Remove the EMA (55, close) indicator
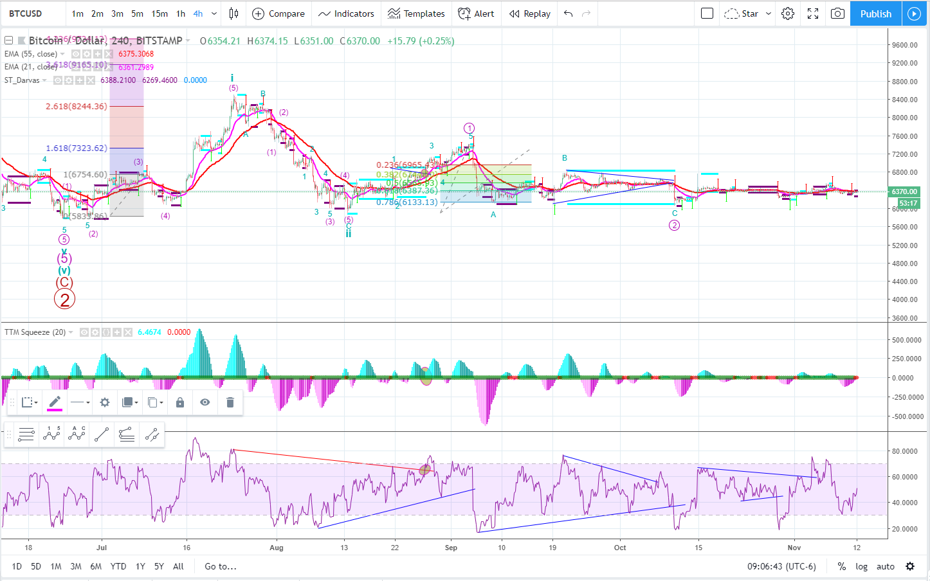Screen dimensions: 930x581 pos(109,54)
